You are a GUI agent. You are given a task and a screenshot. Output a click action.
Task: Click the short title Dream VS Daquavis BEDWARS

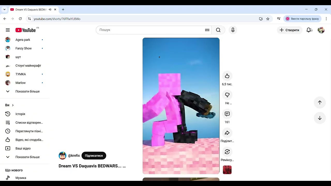[x=92, y=166]
